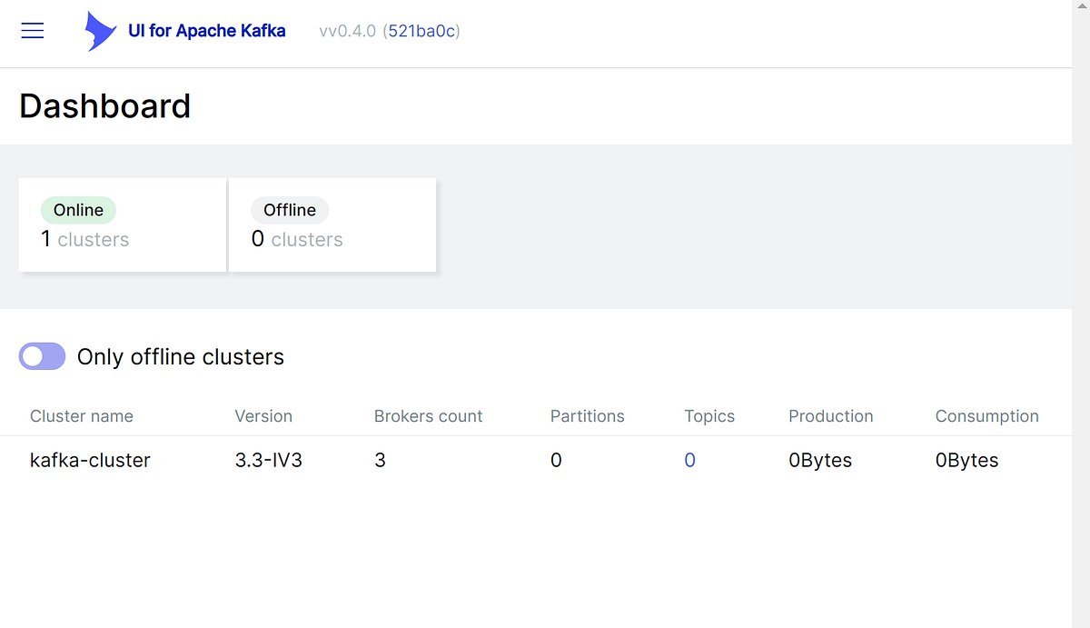Click the Online status badge
The width and height of the screenshot is (1090, 628).
(x=79, y=210)
